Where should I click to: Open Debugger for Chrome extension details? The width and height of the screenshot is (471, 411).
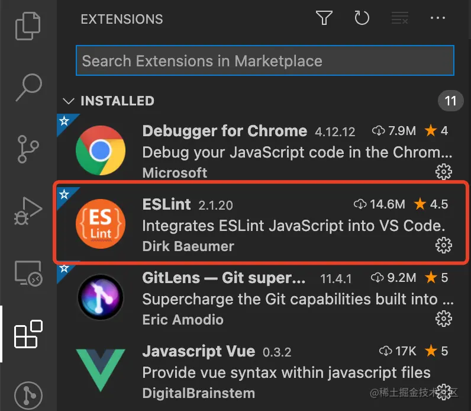point(264,150)
